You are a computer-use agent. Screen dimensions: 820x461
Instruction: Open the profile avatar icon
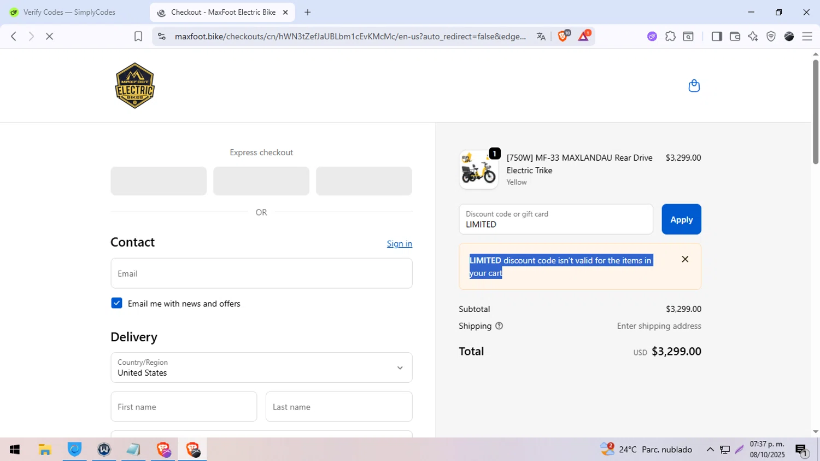pos(789,36)
